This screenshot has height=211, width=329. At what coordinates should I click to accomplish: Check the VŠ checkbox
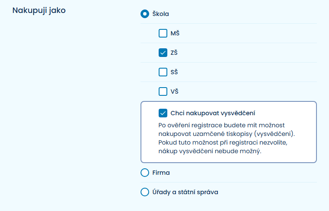[x=163, y=91]
